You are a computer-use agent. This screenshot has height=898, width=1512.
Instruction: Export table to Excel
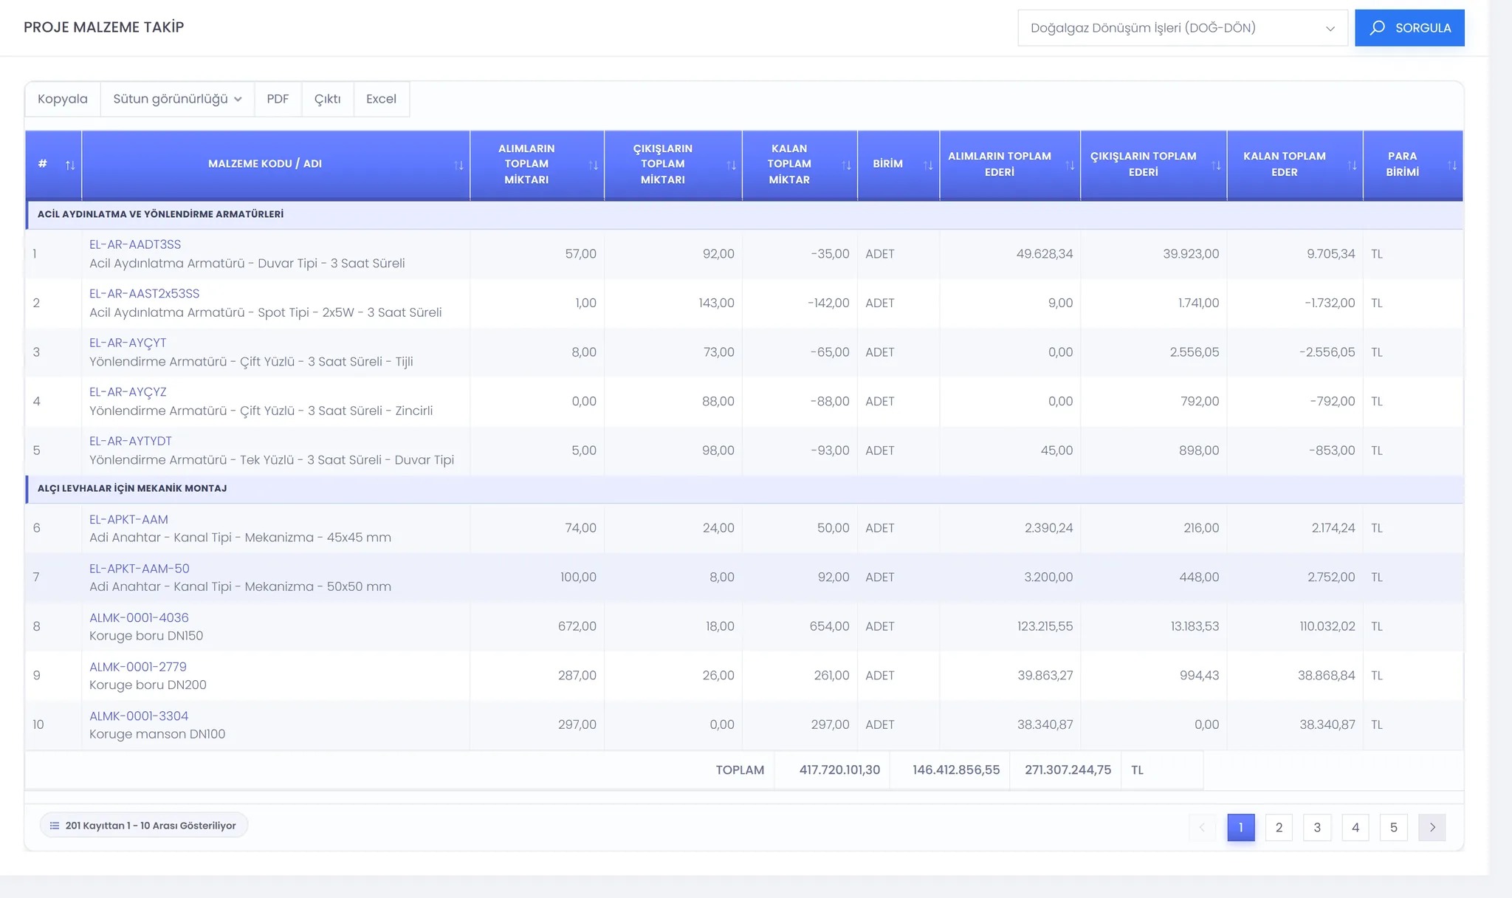(382, 99)
